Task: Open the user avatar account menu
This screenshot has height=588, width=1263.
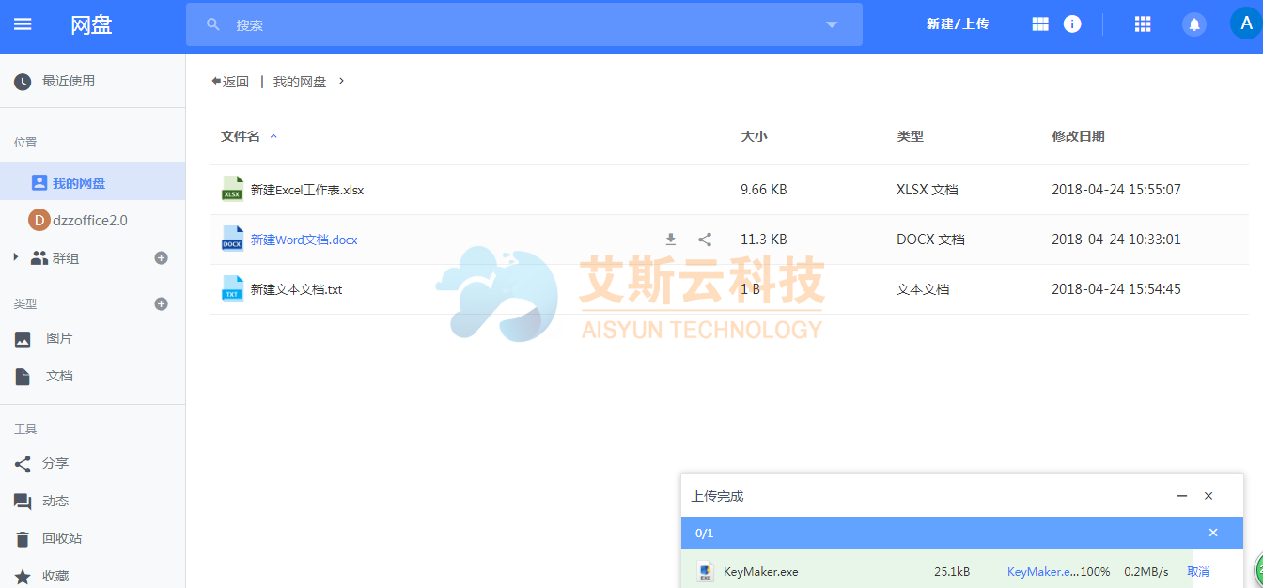Action: [1245, 24]
